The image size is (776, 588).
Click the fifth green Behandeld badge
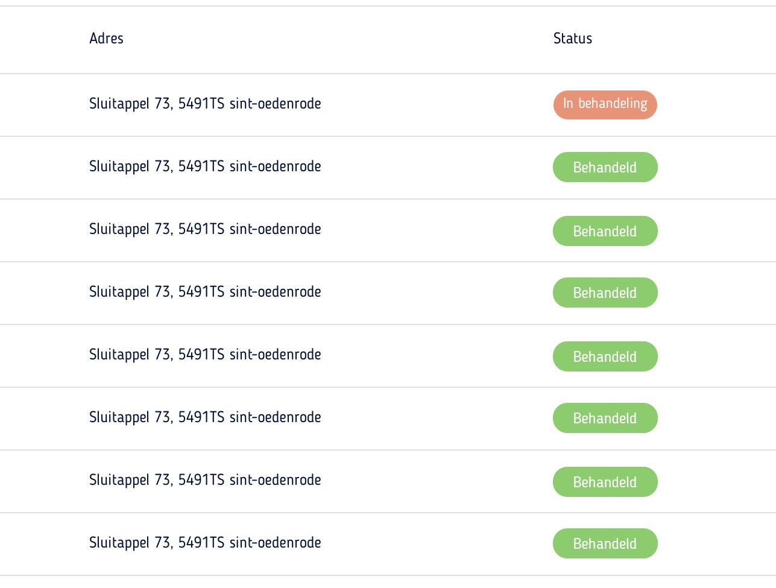[605, 418]
